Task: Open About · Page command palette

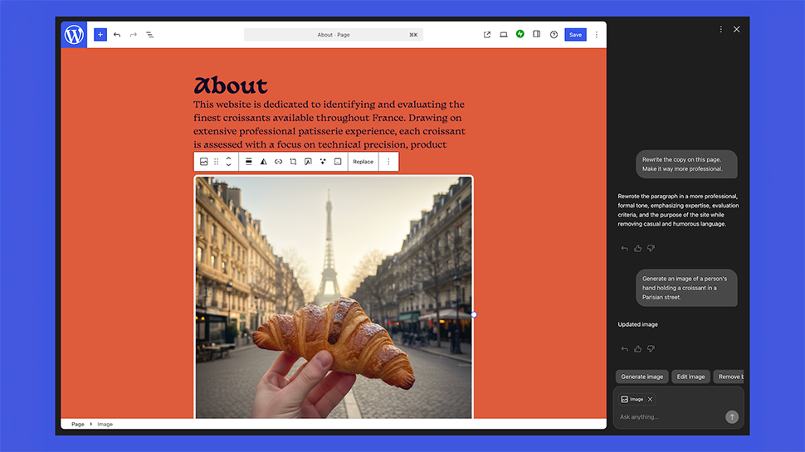Action: coord(334,35)
